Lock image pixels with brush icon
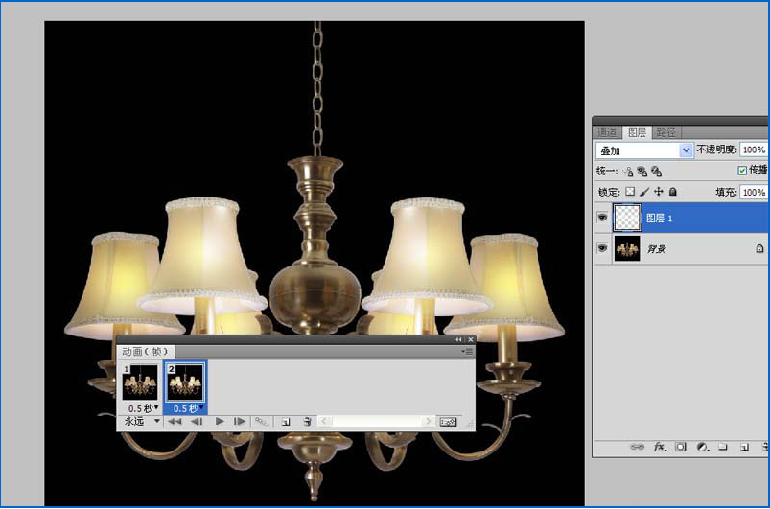 pos(644,192)
